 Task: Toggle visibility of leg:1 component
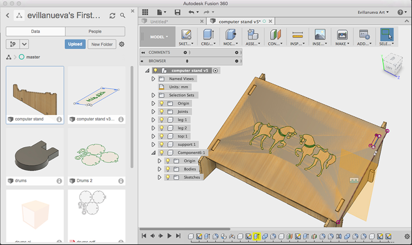point(162,120)
